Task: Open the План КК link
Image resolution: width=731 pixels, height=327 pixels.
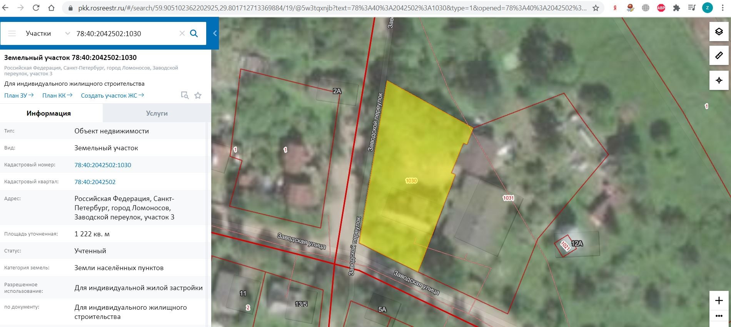Action: coord(57,95)
